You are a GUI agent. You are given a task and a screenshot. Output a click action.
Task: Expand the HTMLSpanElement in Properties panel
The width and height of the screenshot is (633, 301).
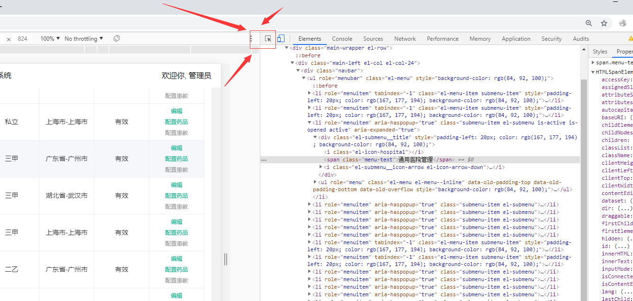click(x=593, y=72)
